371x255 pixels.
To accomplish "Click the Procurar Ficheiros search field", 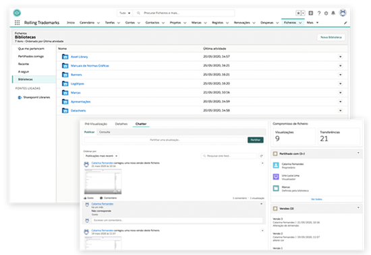I will click(x=184, y=13).
